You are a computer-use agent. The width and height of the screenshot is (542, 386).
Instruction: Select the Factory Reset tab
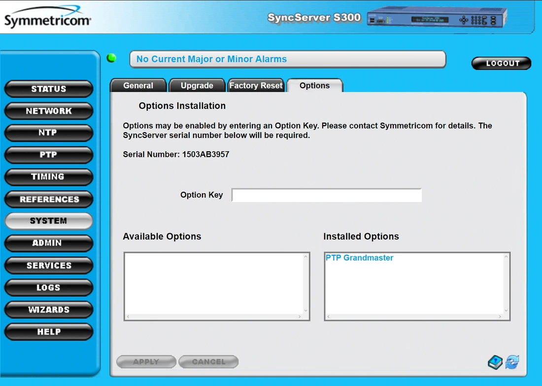256,86
